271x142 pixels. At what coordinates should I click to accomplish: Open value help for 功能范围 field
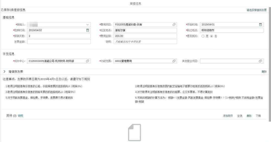tap(174, 61)
